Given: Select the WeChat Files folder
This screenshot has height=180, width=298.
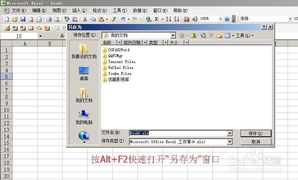Looking at the screenshot, I should point(118,68).
